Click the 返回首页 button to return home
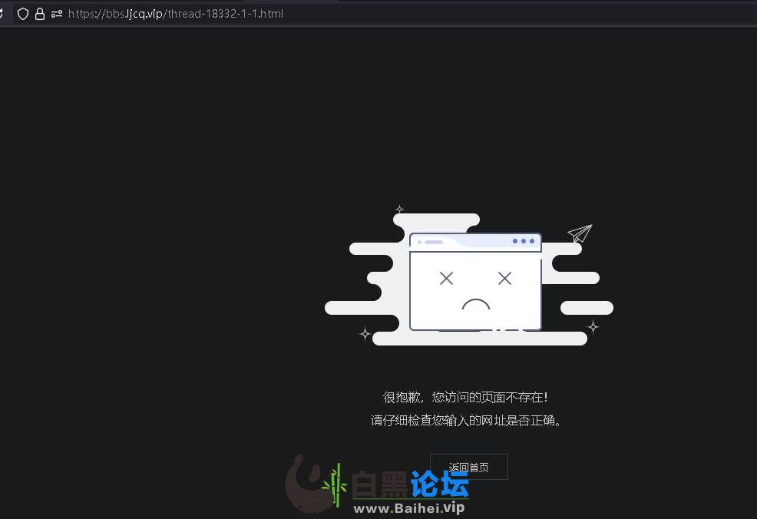The image size is (757, 519). tap(468, 466)
